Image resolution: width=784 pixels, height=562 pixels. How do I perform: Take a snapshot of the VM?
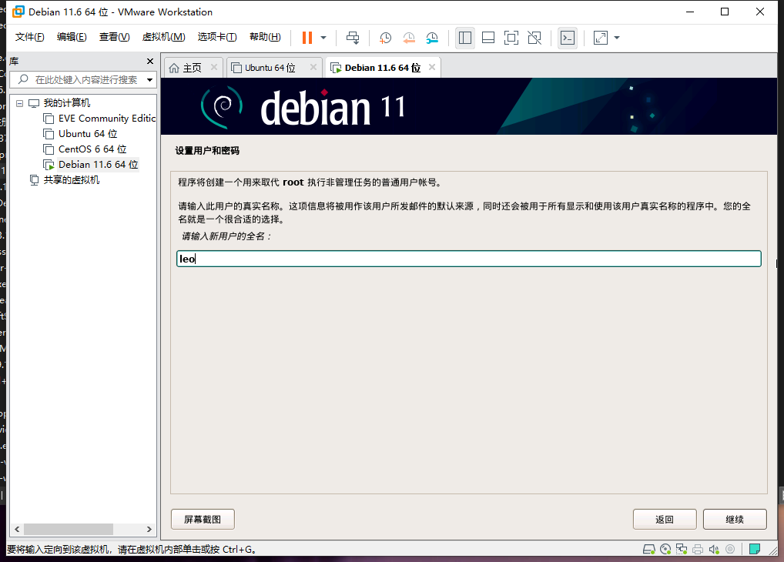[385, 38]
